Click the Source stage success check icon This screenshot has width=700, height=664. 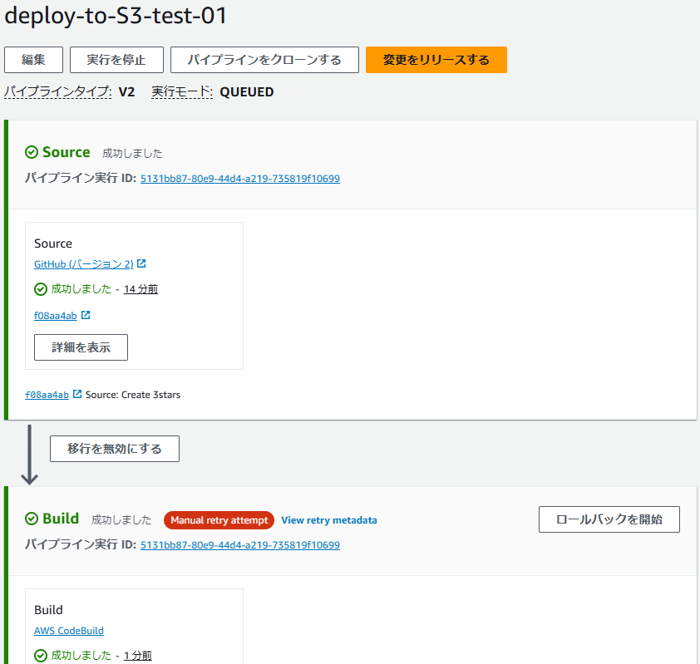[x=32, y=152]
